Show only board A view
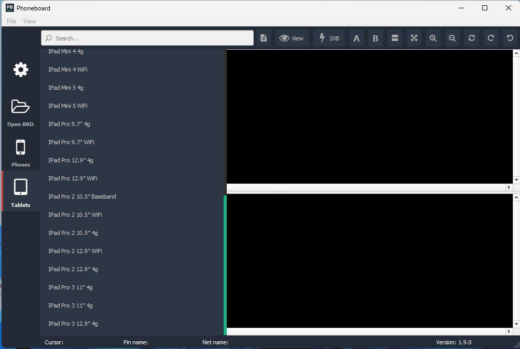520x349 pixels. [356, 38]
